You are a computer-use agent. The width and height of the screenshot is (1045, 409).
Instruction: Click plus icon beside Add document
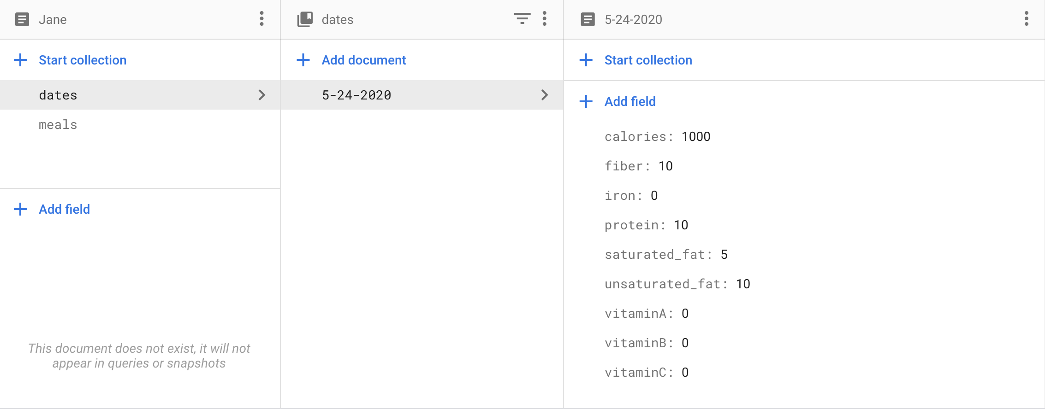[303, 60]
